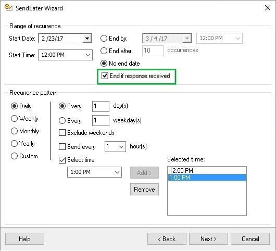Select 1:00 PM in Selected time list
This screenshot has width=276, height=251.
tap(207, 177)
